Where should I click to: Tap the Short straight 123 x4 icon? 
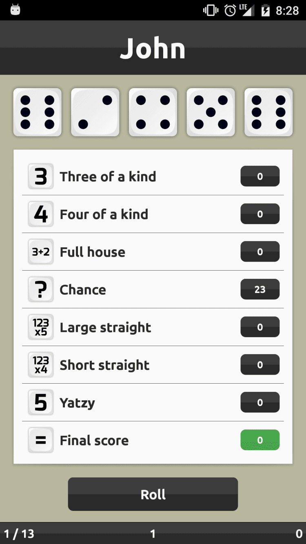click(x=41, y=365)
